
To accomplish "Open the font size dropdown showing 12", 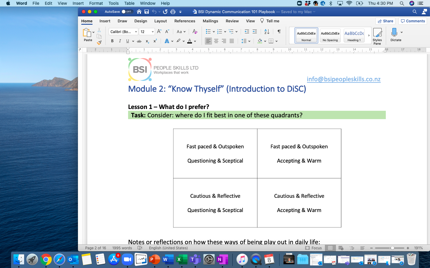I will coord(153,32).
